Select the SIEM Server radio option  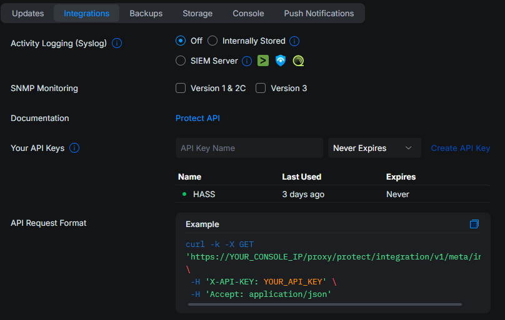(x=181, y=61)
